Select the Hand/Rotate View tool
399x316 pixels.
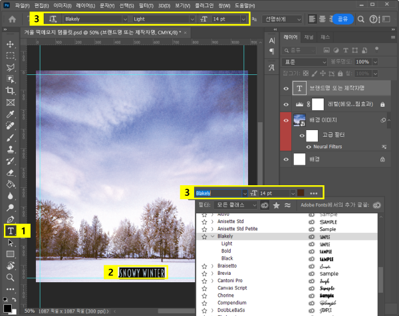(x=10, y=266)
